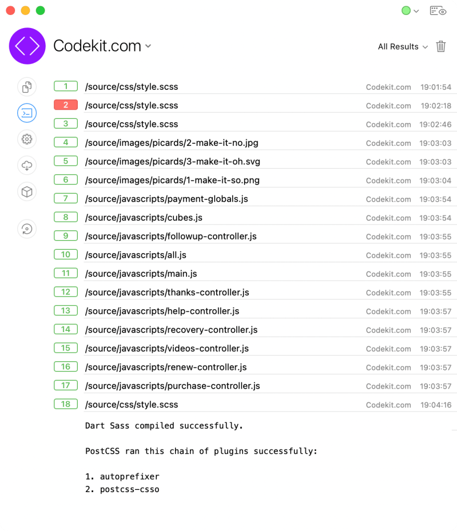Screen dimensions: 457x531
Task: Select the red error badge number 2
Action: tap(66, 105)
